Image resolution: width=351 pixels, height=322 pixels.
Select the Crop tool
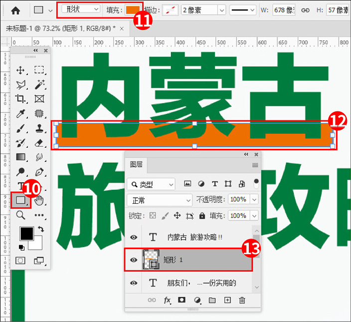21,99
